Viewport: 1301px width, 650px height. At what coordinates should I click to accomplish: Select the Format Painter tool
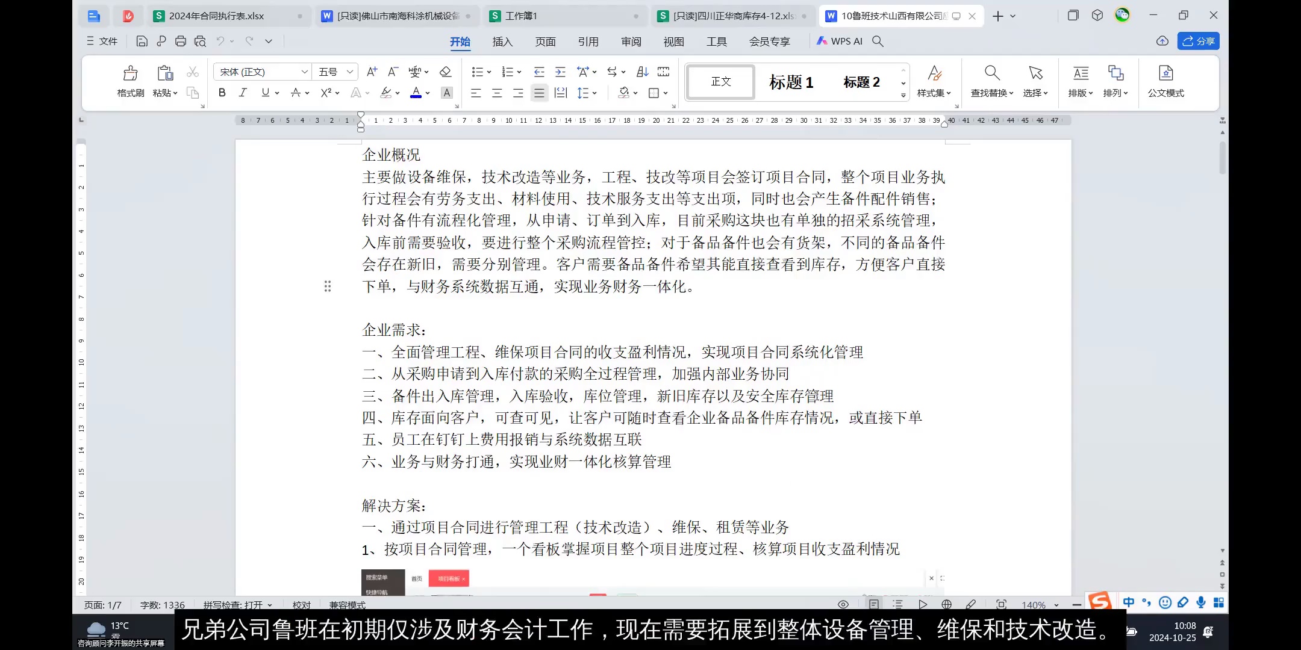[x=129, y=81]
